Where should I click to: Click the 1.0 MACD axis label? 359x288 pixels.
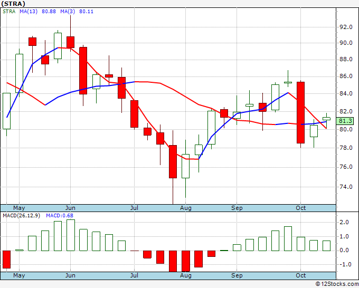coord(345,236)
